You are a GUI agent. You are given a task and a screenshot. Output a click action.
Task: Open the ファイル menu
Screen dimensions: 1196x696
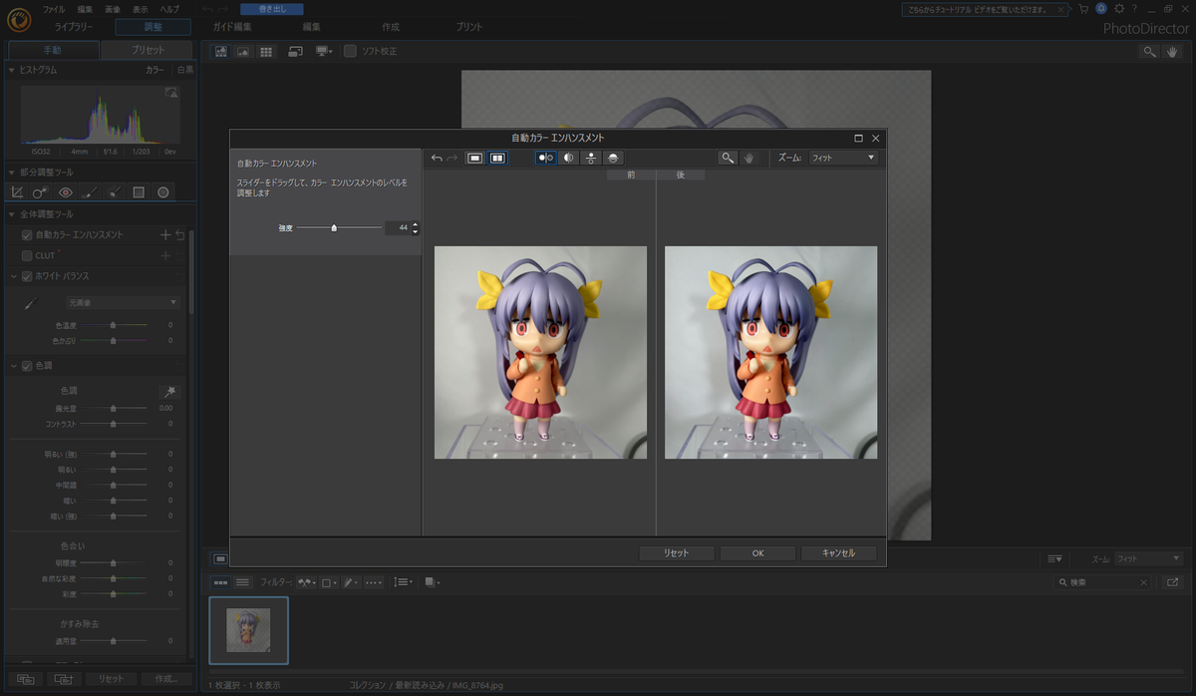tap(54, 9)
